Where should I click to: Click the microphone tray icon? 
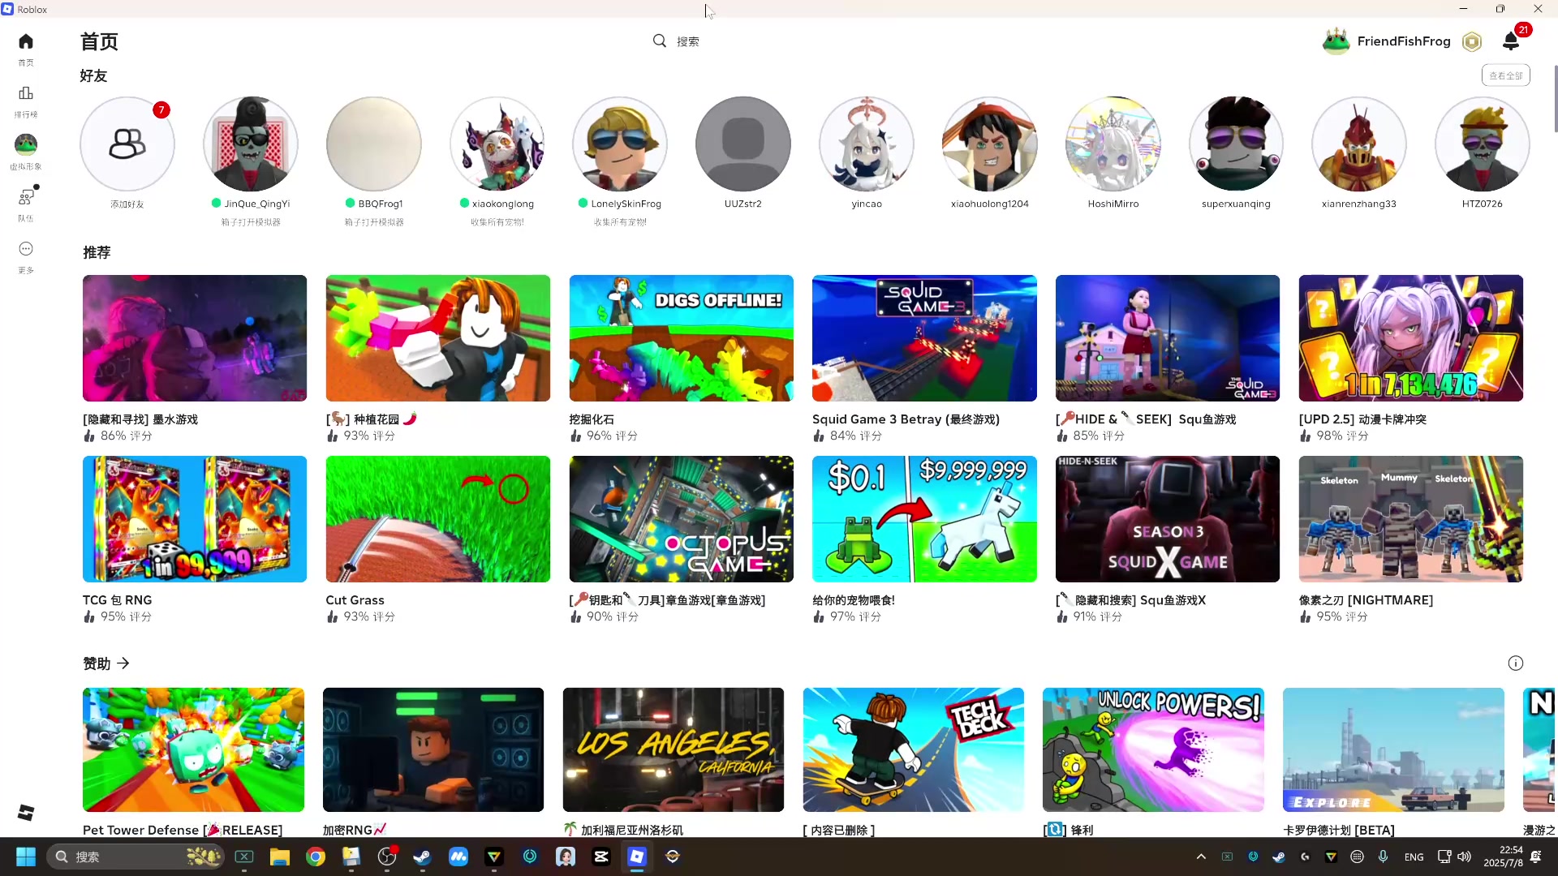pyautogui.click(x=1384, y=857)
